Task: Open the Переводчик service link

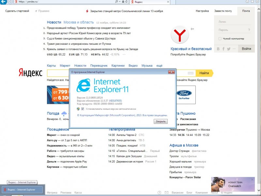Action: 99,66
